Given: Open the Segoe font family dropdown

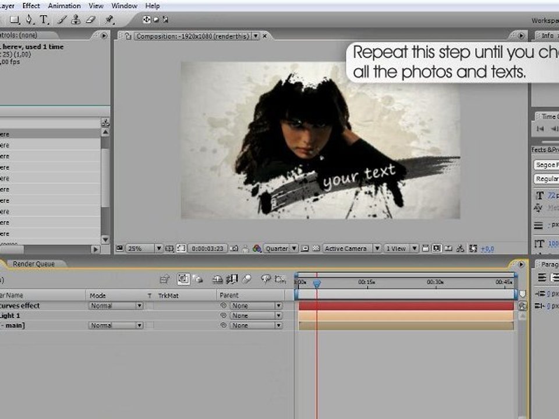Looking at the screenshot, I should coord(546,165).
